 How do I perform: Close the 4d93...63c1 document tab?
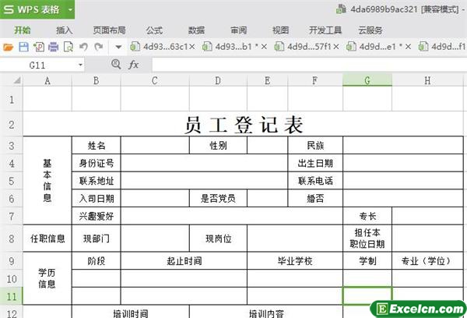click(192, 47)
